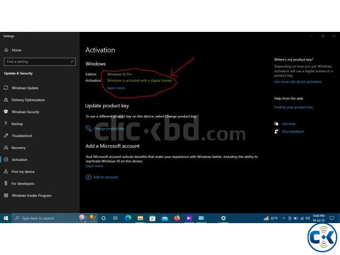This screenshot has width=340, height=255.
Task: Open the Settings gear on the taskbar
Action: pyautogui.click(x=223, y=218)
